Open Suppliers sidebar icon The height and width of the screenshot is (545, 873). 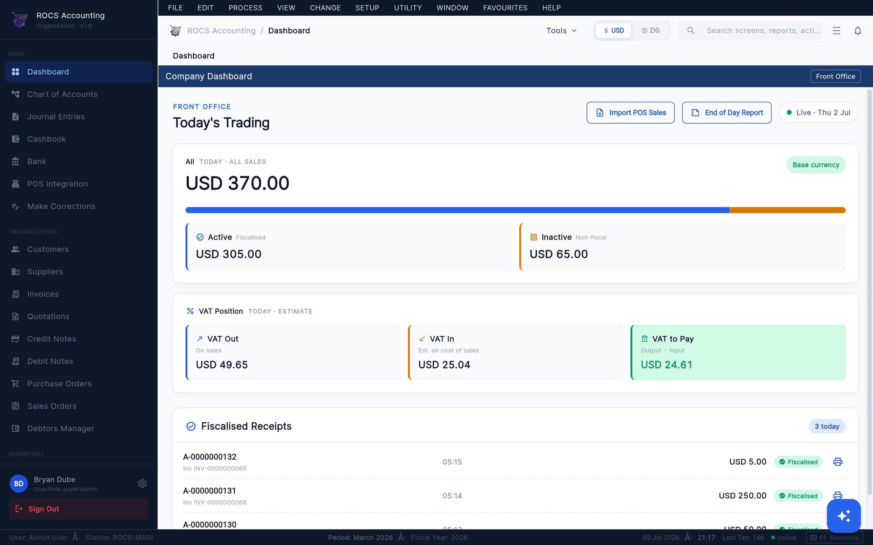point(15,271)
